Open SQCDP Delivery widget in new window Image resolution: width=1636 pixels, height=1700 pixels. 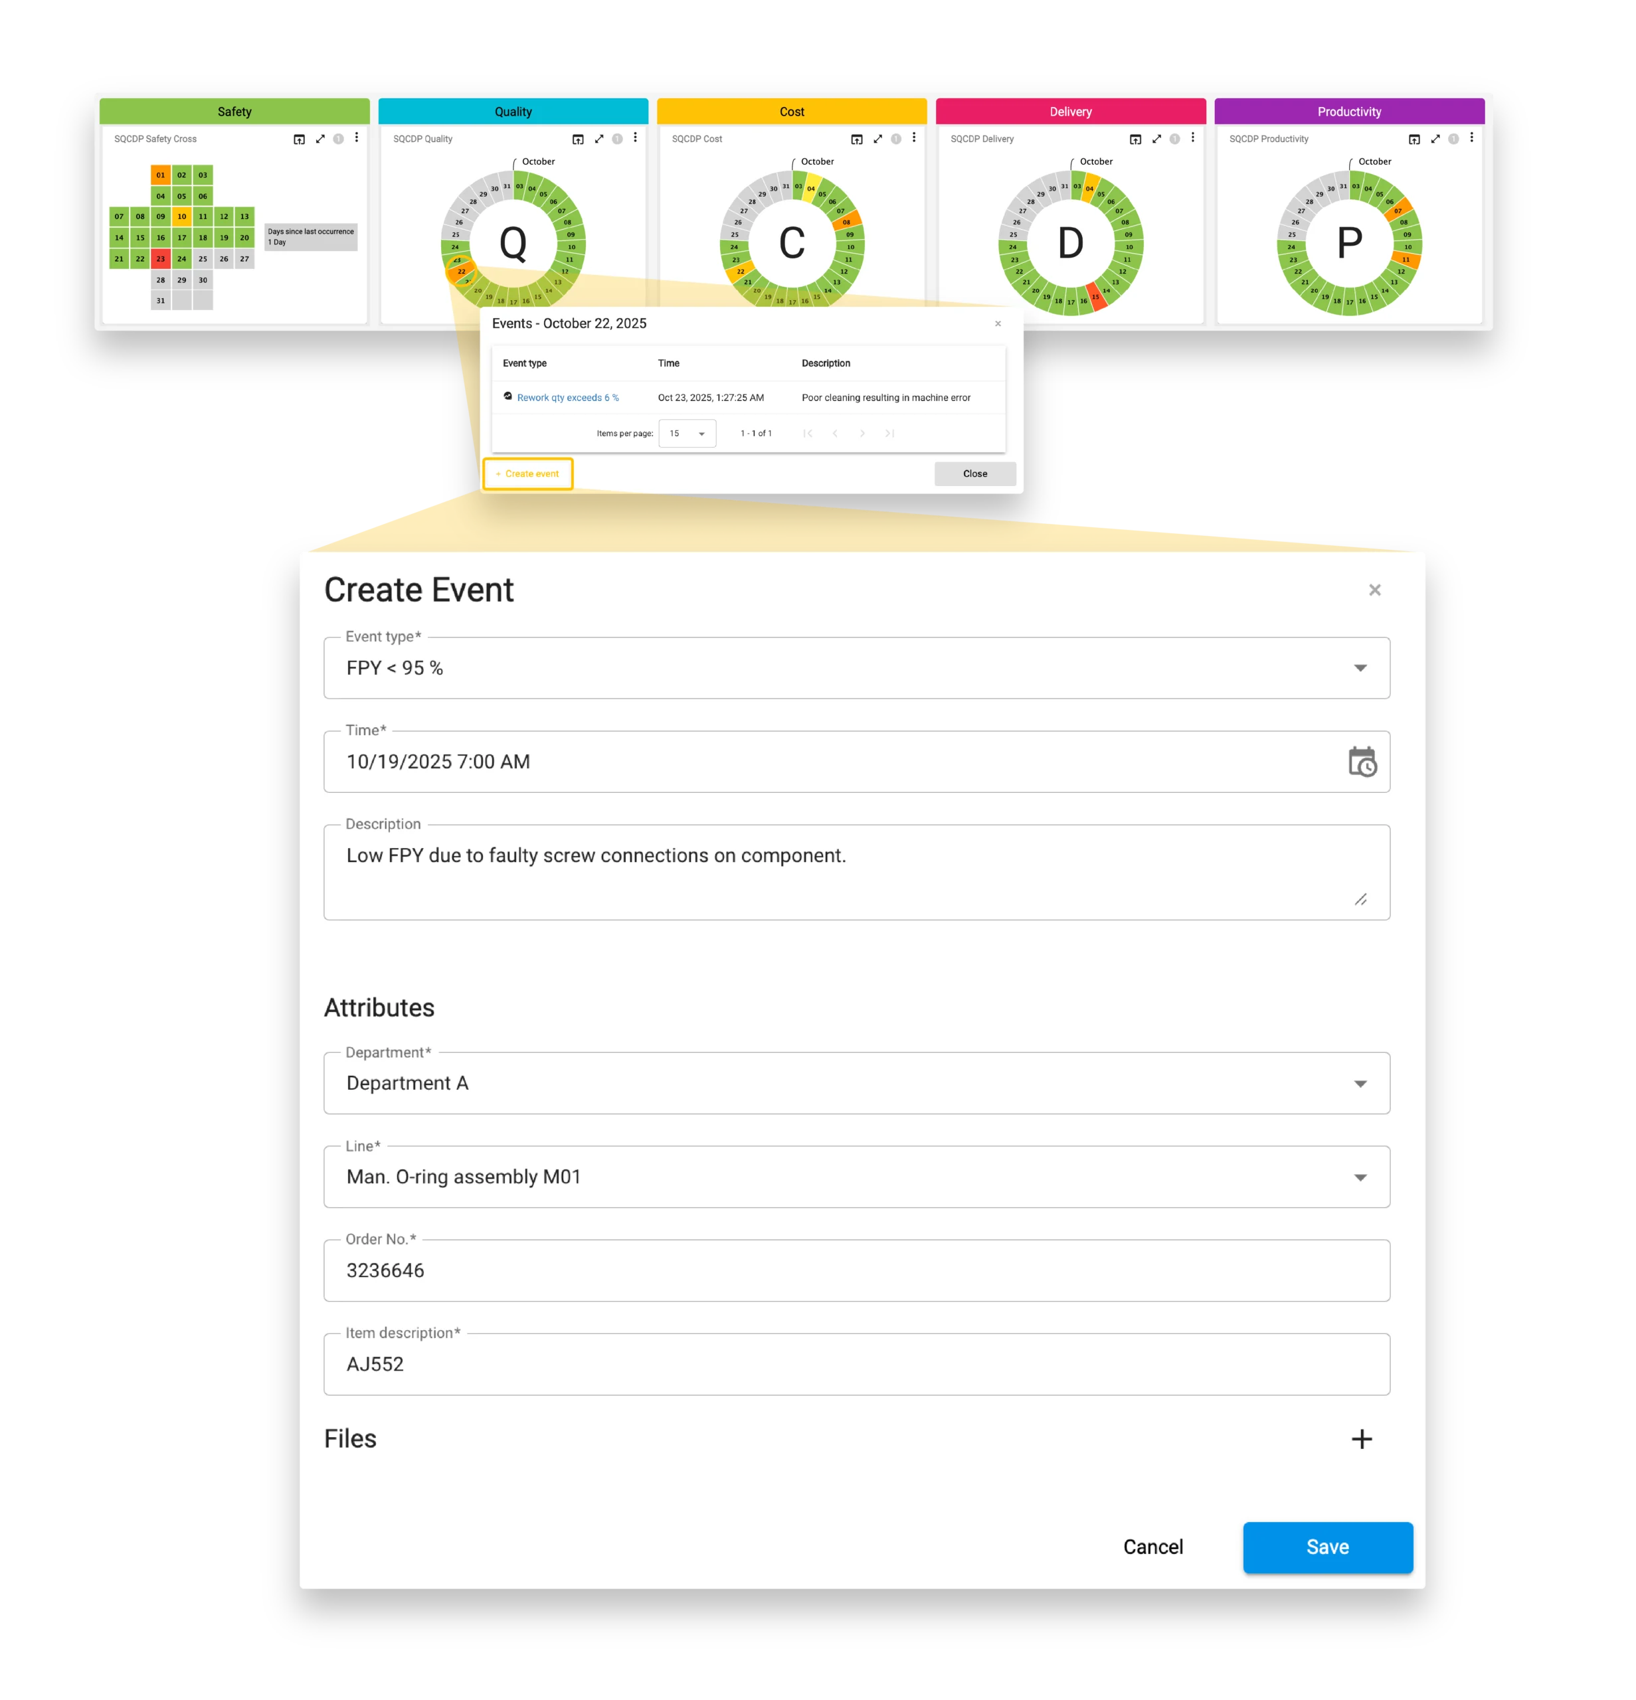tap(1135, 139)
